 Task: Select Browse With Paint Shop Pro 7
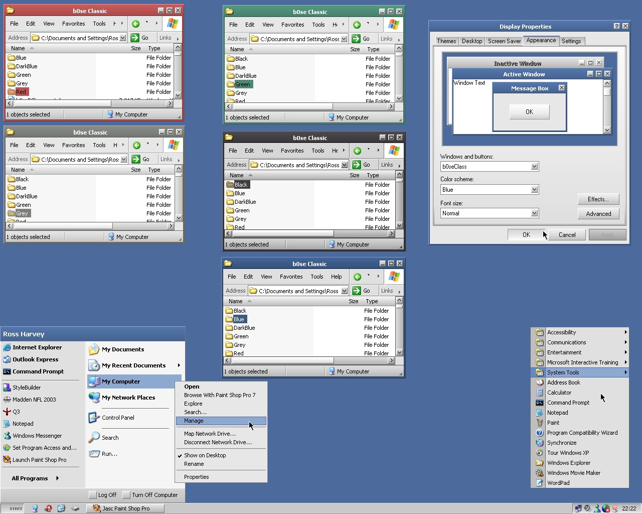(x=221, y=395)
